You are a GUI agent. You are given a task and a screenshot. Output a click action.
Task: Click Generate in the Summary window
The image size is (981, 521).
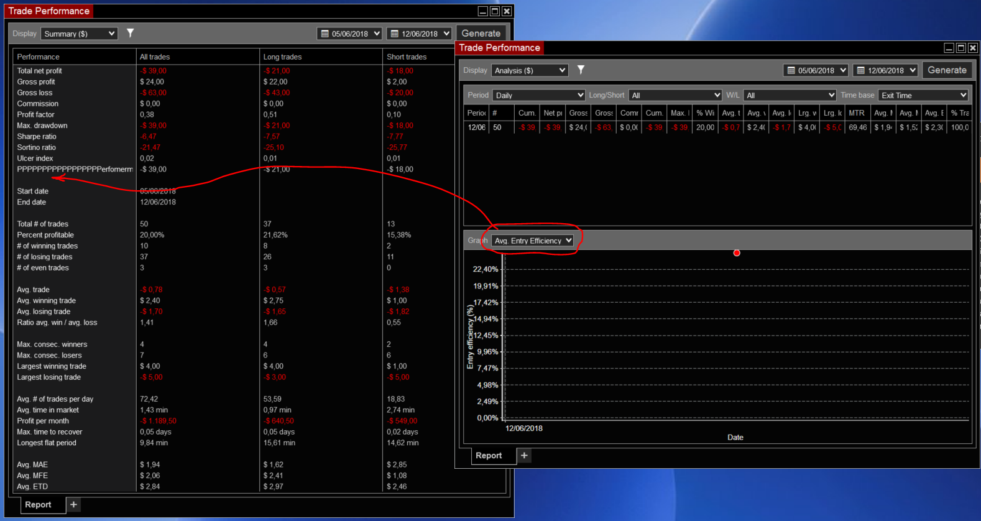pyautogui.click(x=481, y=34)
